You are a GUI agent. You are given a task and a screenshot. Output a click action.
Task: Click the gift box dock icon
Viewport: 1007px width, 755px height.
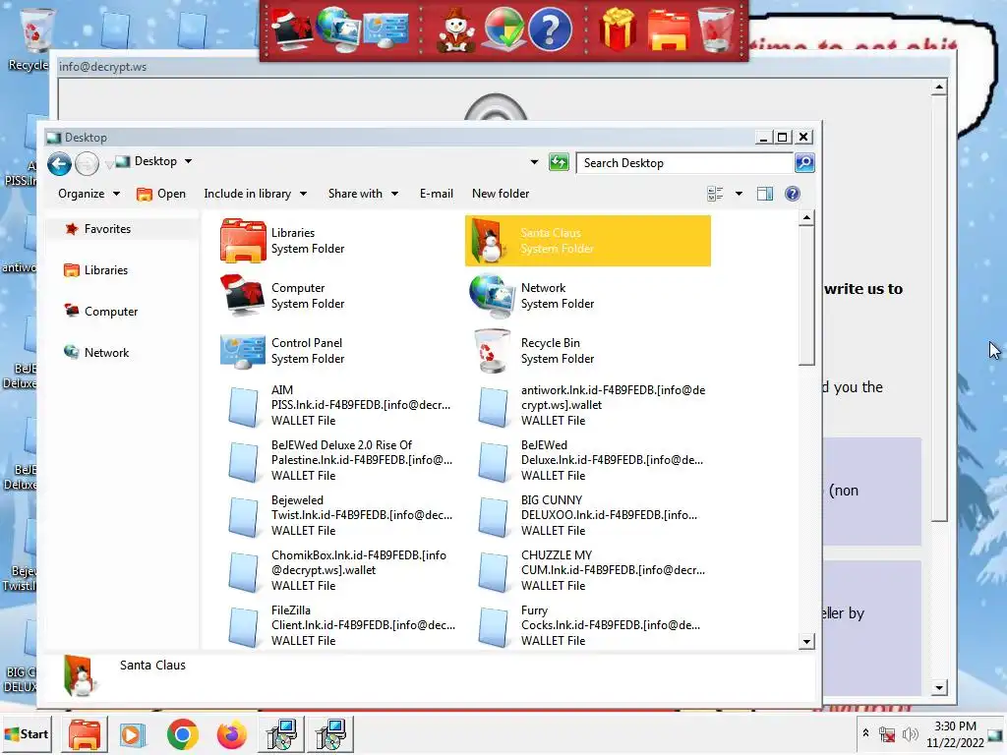tap(618, 30)
